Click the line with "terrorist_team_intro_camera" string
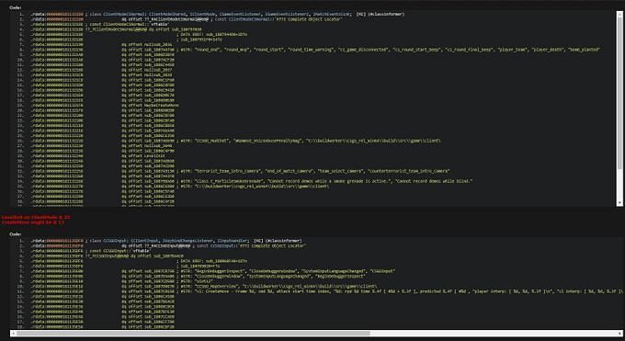This screenshot has width=625, height=341. click(x=241, y=171)
